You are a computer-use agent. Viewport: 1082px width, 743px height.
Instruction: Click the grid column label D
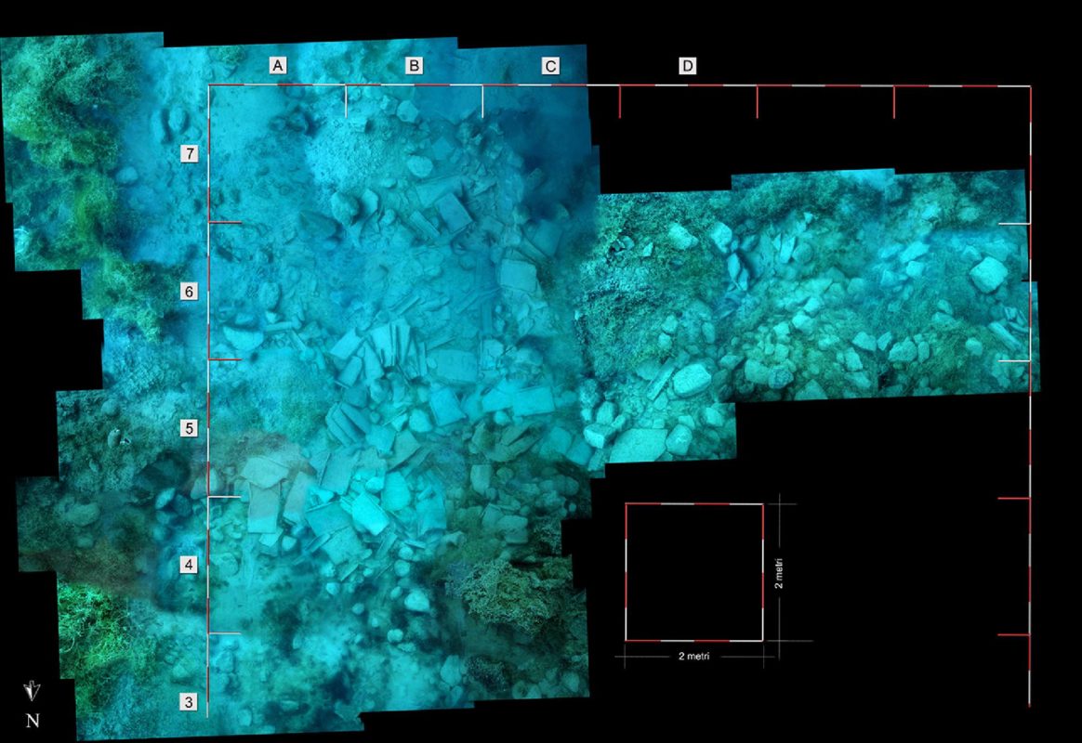[687, 66]
